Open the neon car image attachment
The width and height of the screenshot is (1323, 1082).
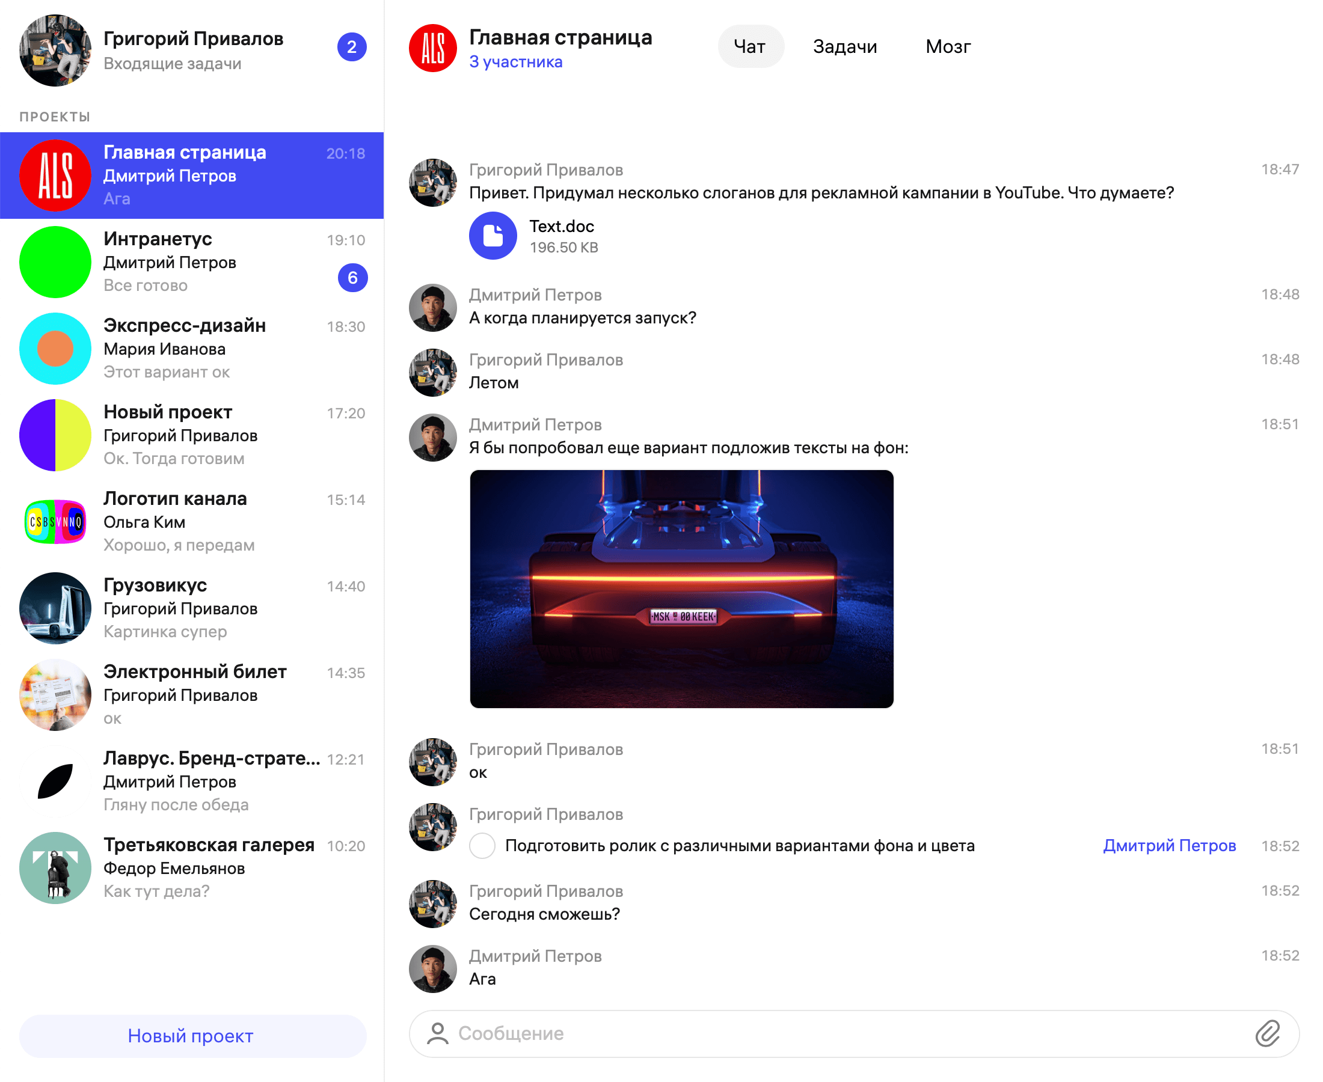(x=681, y=589)
